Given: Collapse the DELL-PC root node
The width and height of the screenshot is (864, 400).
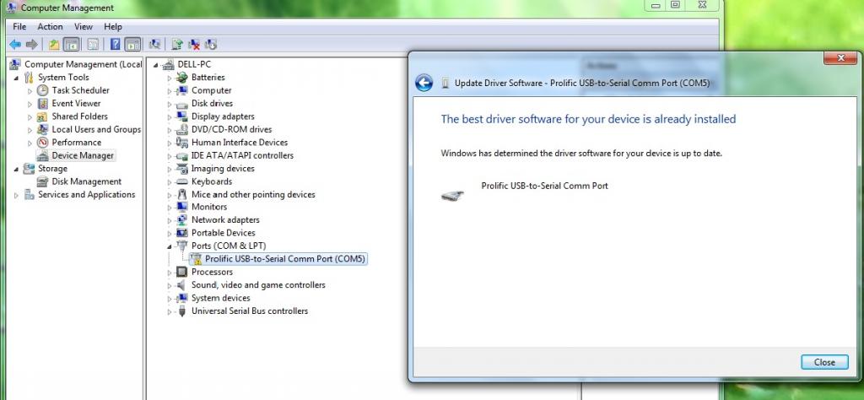Looking at the screenshot, I should click(x=156, y=65).
